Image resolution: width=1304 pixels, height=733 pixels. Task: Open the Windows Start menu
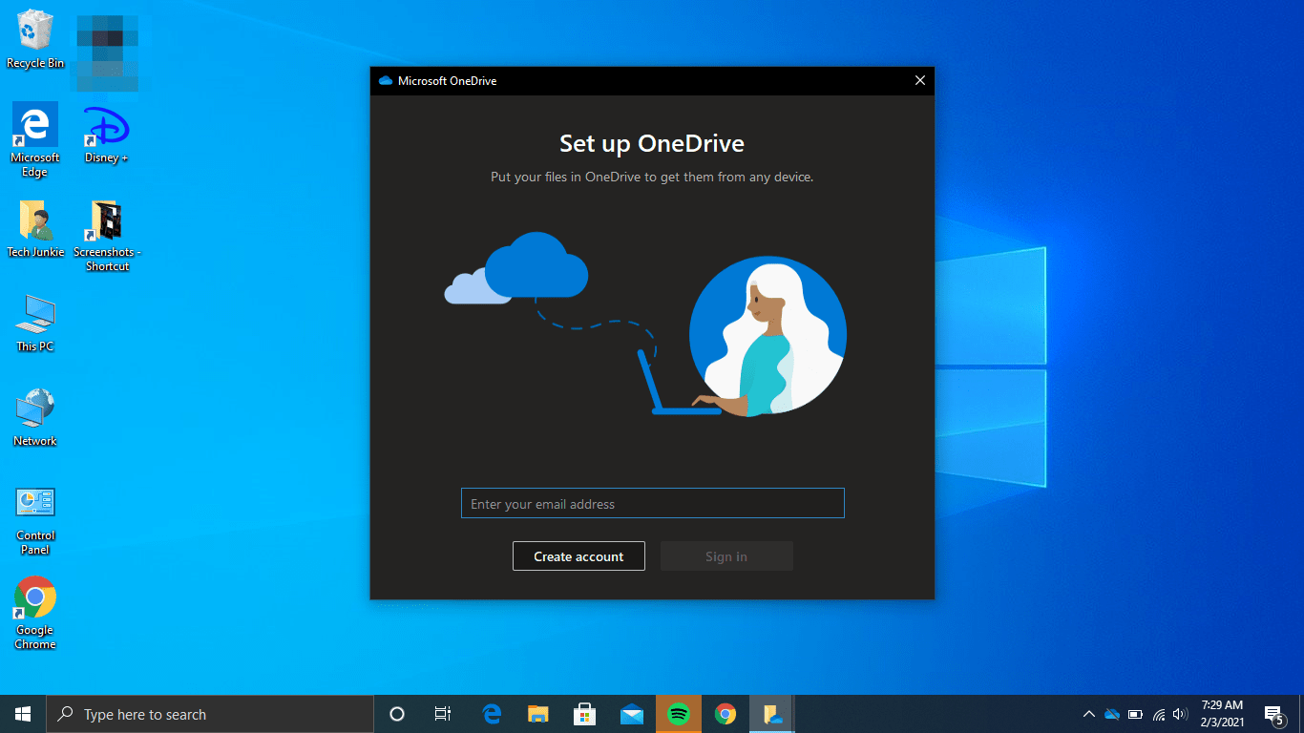(x=23, y=714)
